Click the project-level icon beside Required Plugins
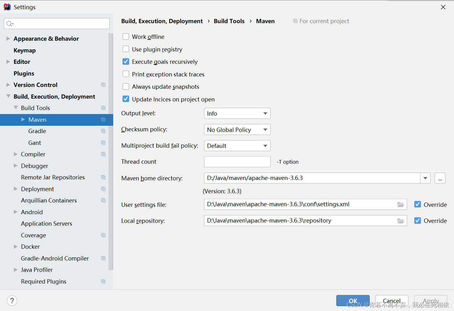This screenshot has height=311, width=454. click(x=103, y=281)
